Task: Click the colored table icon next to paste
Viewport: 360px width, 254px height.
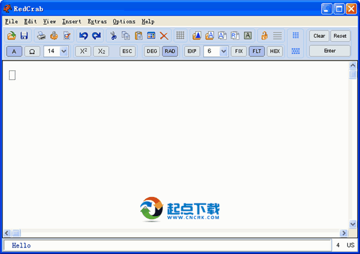Action: point(151,35)
